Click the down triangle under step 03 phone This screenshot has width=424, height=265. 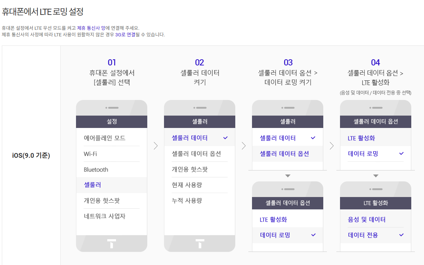(x=288, y=176)
